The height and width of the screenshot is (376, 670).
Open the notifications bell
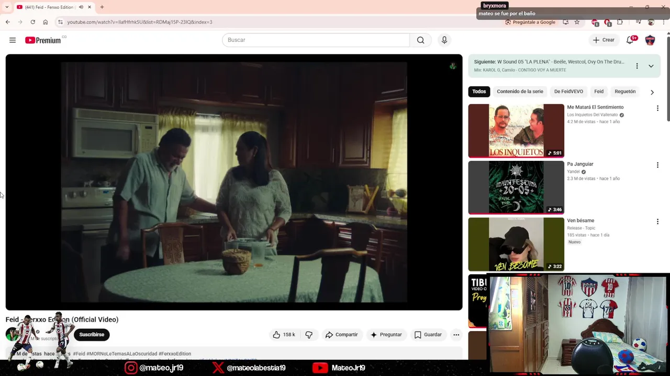click(630, 40)
